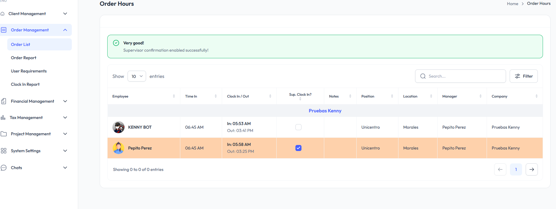Check supervisor clock-in for KENNY BOT

coord(298,127)
